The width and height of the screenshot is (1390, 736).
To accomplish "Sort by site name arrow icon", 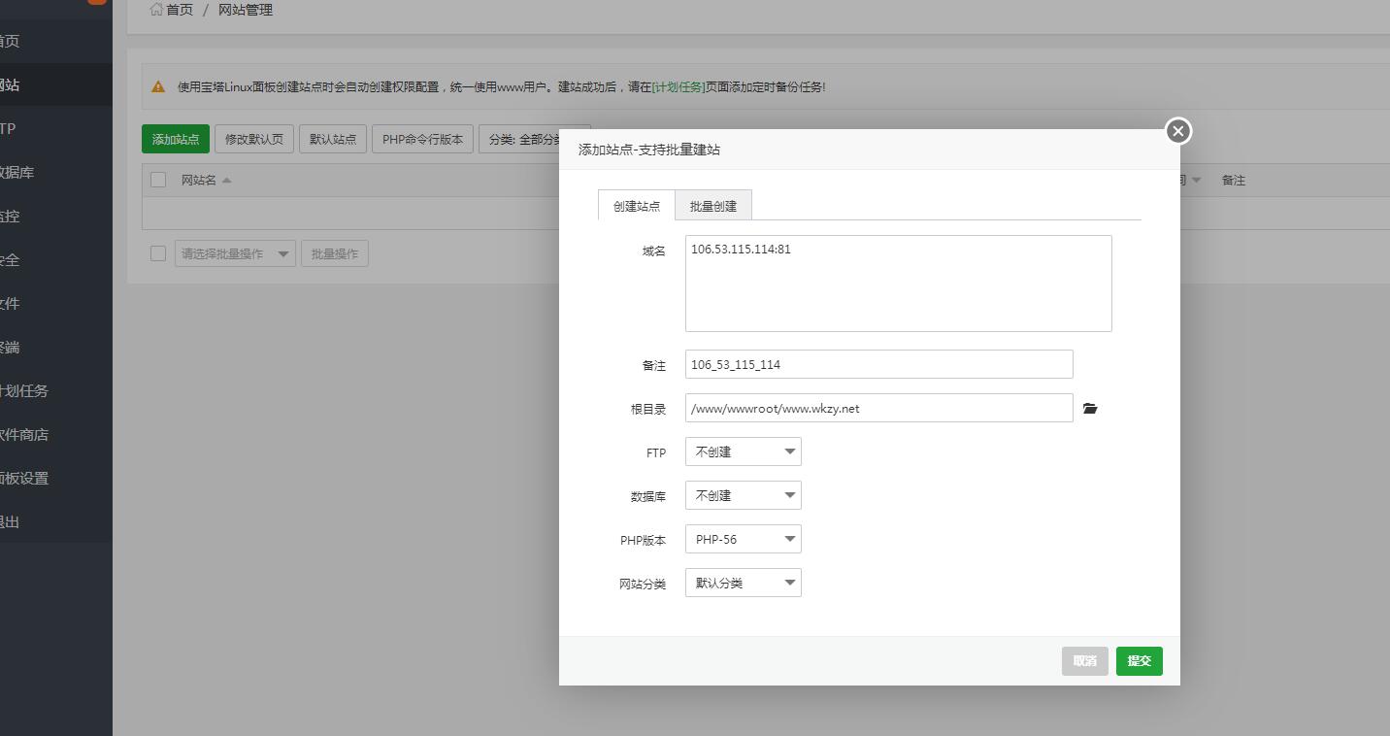I will pos(226,180).
